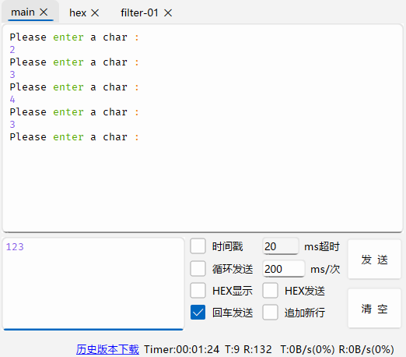The image size is (406, 357).
Task: Focus the interval field showing 200
Action: pyautogui.click(x=283, y=269)
